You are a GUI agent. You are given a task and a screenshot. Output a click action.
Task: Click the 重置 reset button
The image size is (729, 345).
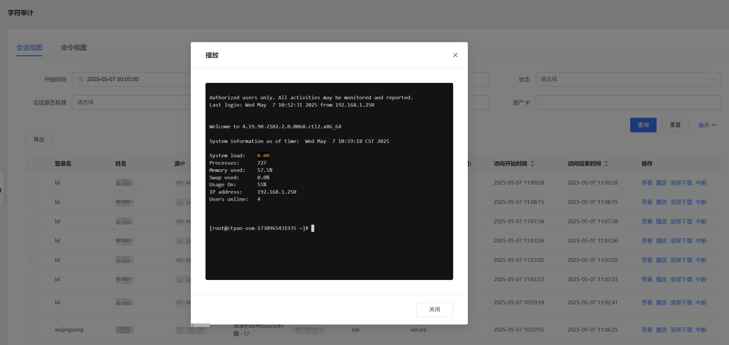coord(675,125)
